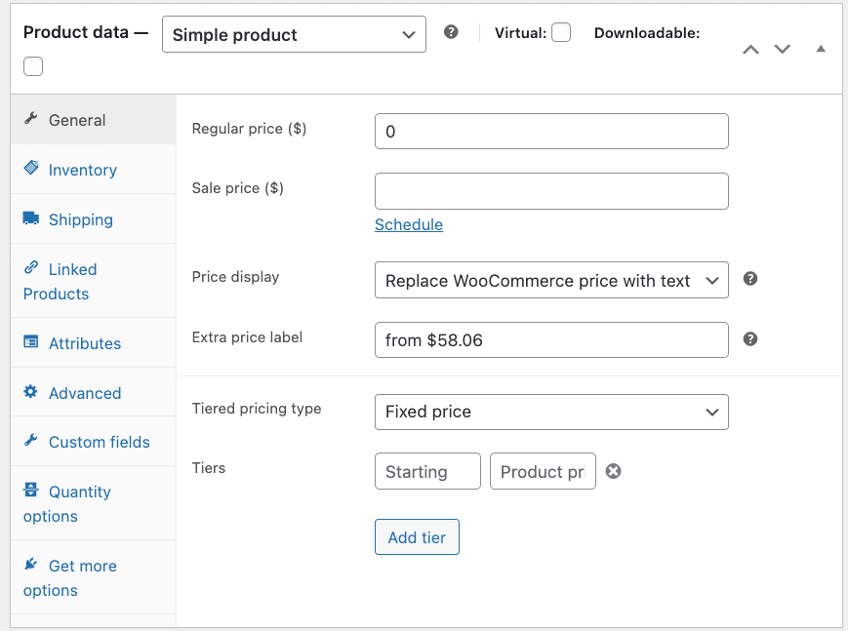The width and height of the screenshot is (848, 631).
Task: Open the Simple product type dropdown
Action: click(x=294, y=34)
